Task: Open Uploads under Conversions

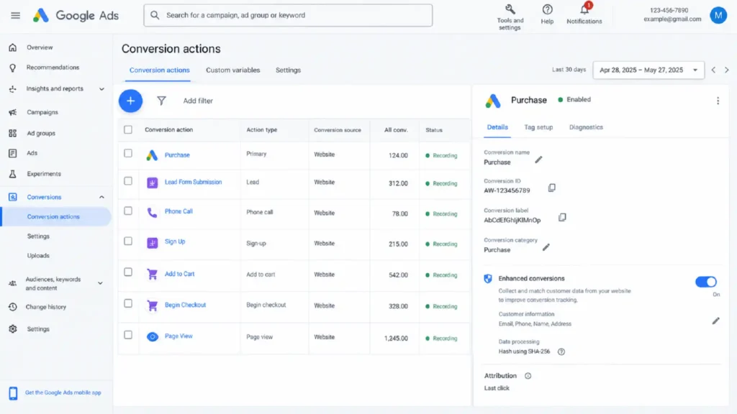Action: 38,256
